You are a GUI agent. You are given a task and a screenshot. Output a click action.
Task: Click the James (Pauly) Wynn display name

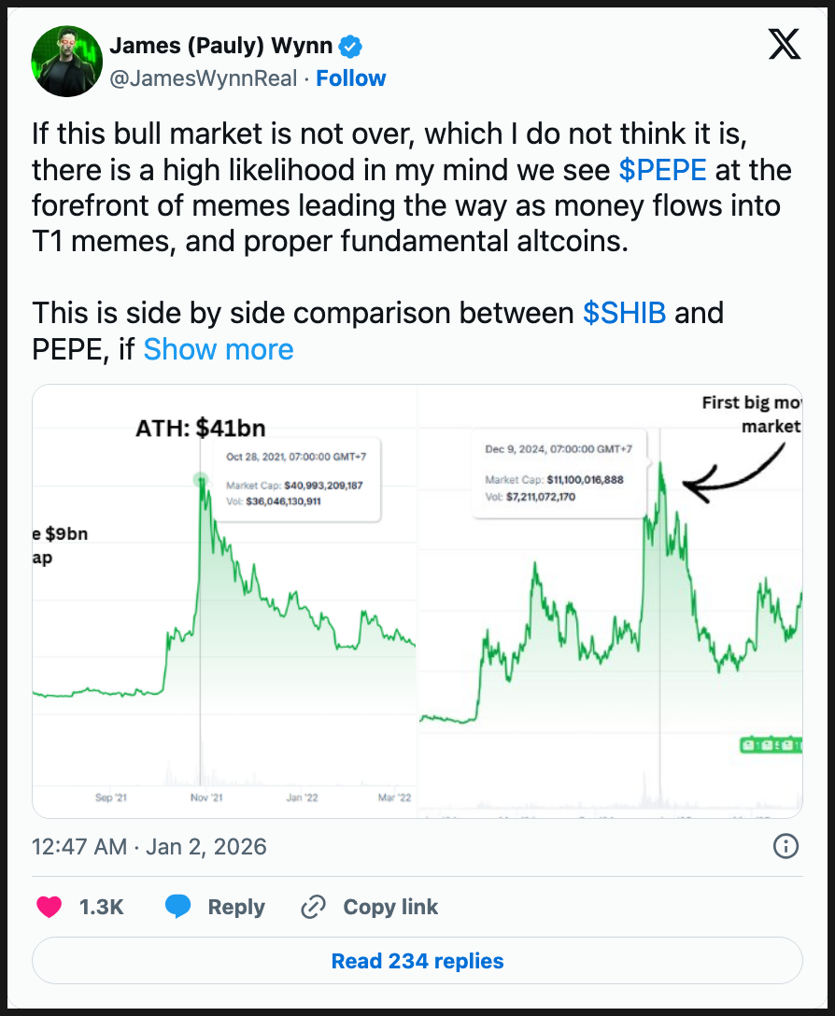coord(219,45)
